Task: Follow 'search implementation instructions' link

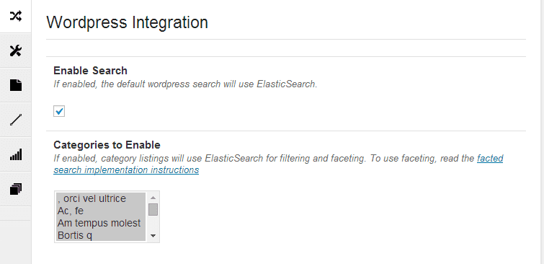Action: [126, 170]
